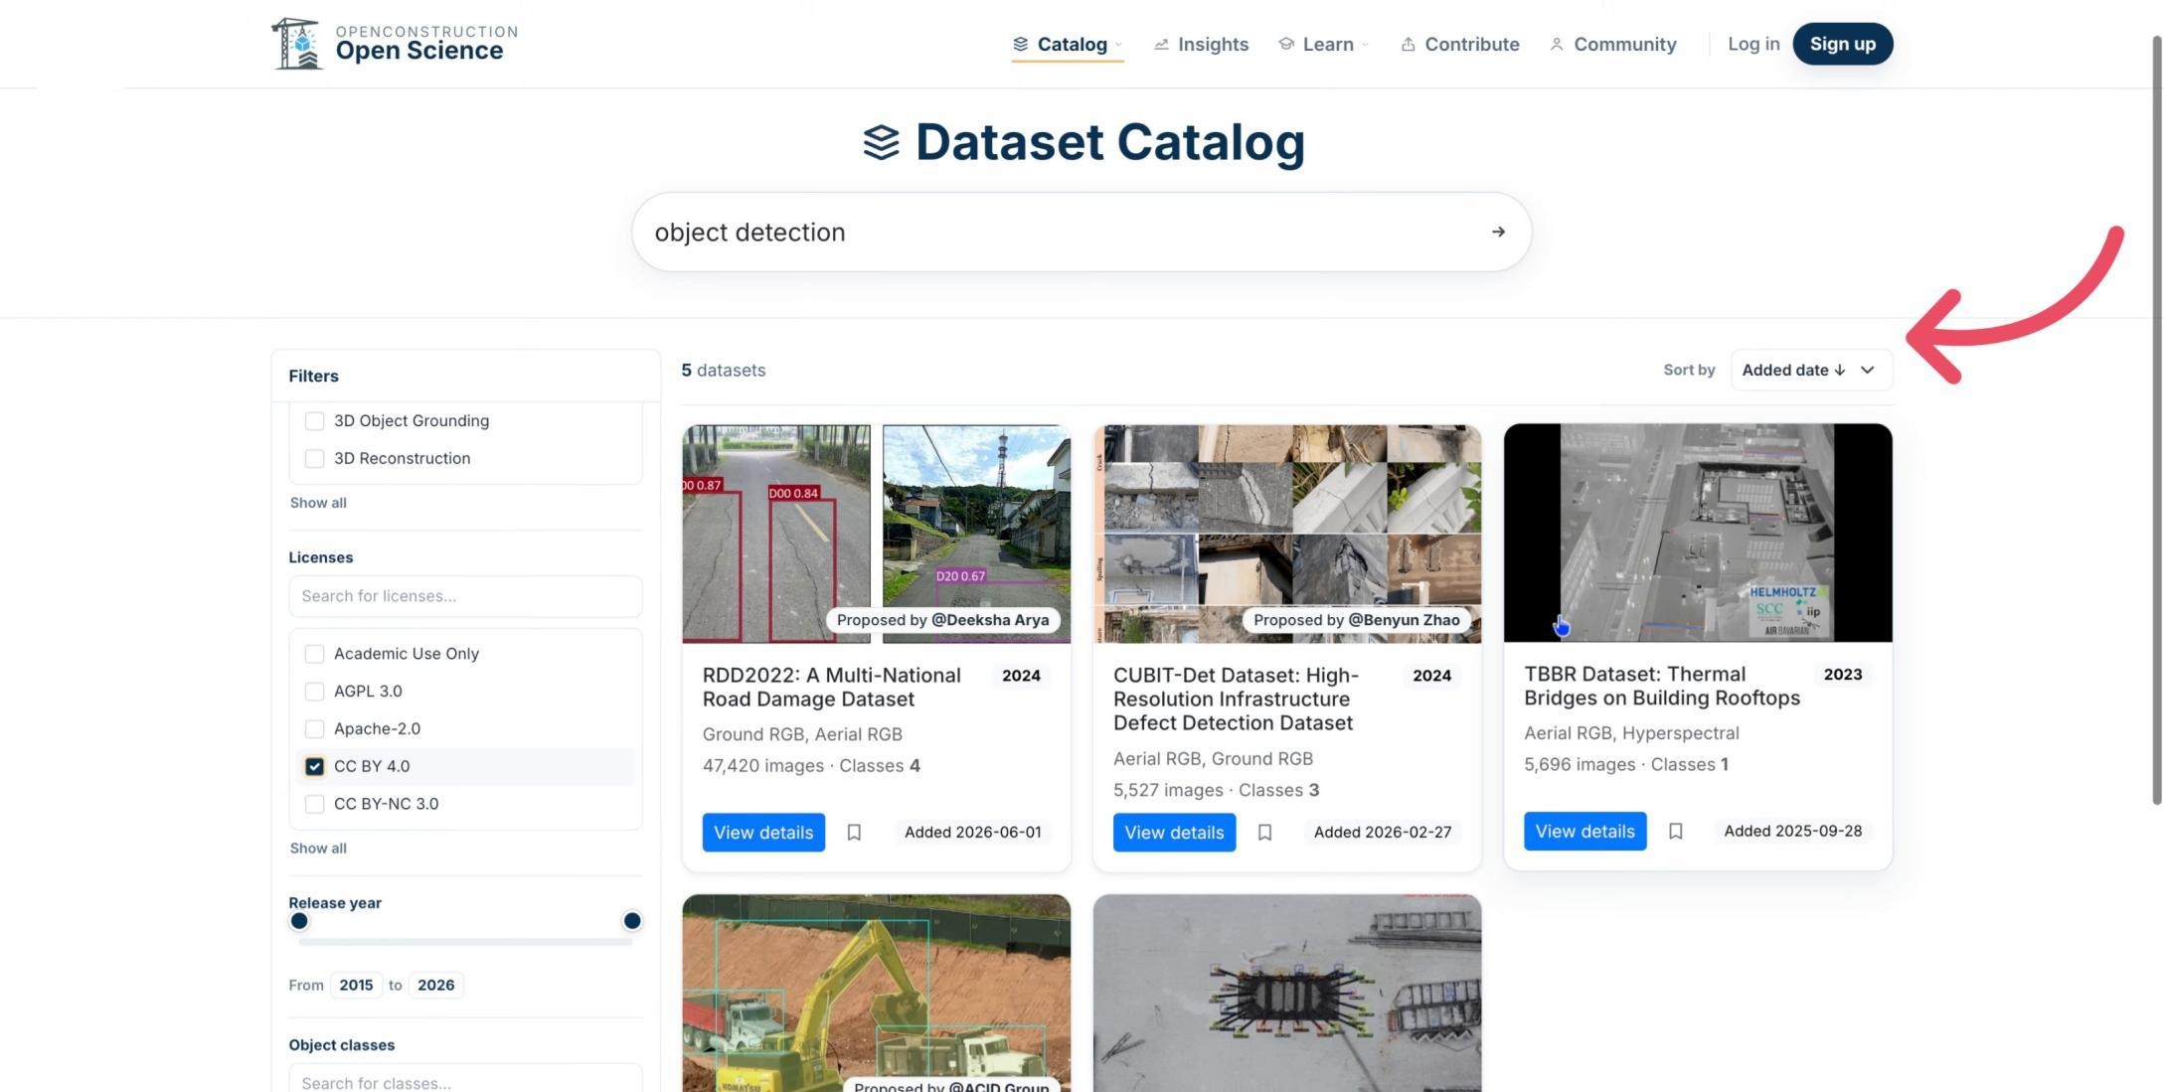Screen dimensions: 2164x1092
Task: Open the @Benyun Zhao proposer profile
Action: click(1404, 620)
